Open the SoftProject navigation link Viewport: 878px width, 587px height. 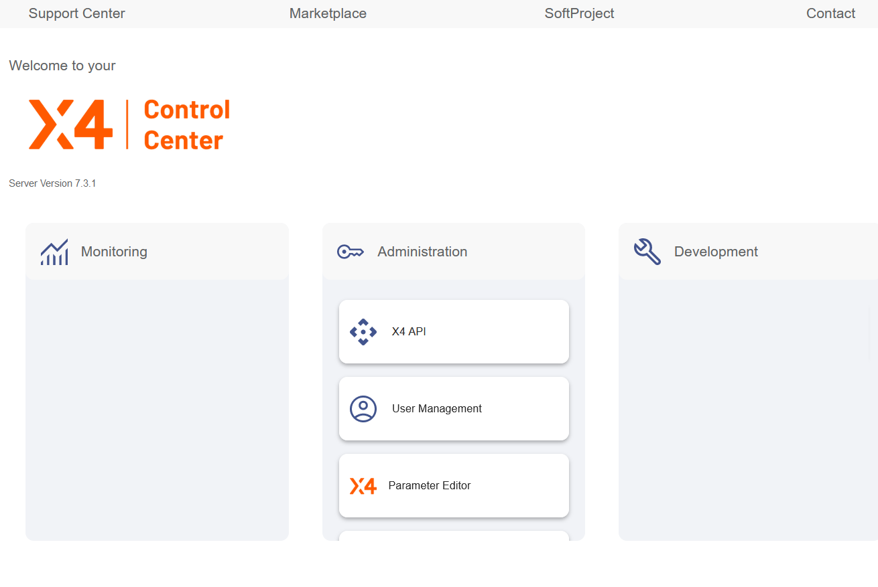(579, 13)
